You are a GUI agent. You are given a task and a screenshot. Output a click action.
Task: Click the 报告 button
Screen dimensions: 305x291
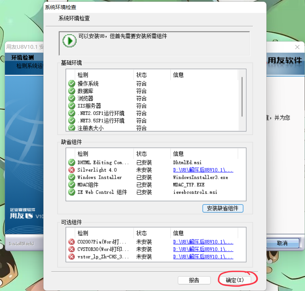[194, 280]
